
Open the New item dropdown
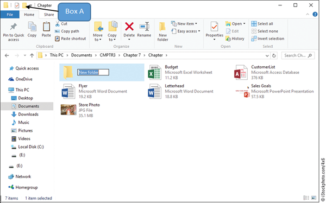click(x=184, y=24)
